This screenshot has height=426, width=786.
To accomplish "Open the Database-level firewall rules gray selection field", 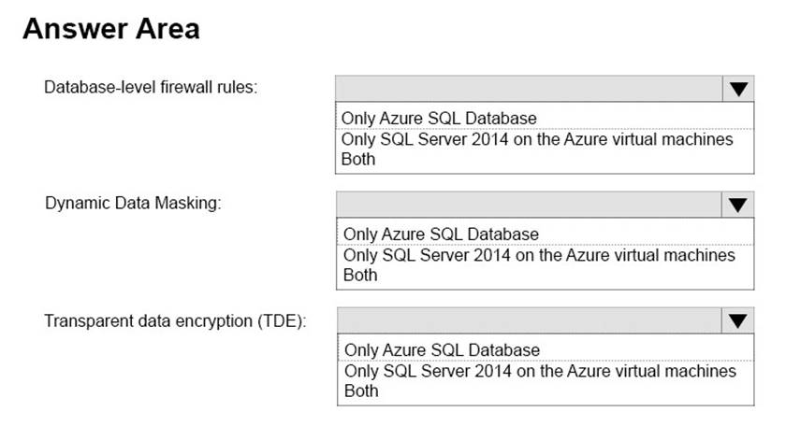I will point(529,89).
